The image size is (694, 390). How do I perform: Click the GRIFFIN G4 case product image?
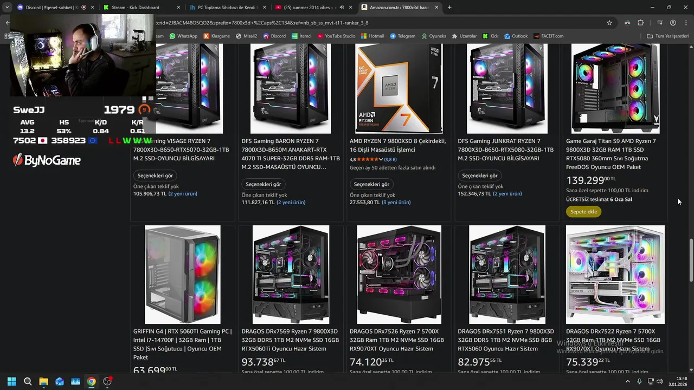[183, 275]
